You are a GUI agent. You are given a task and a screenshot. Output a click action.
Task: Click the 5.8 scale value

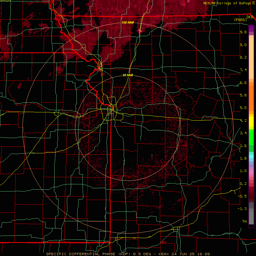point(243,95)
